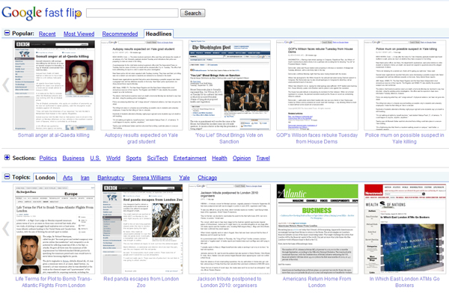449x296 pixels.
Task: Open the Travel section
Action: (263, 158)
